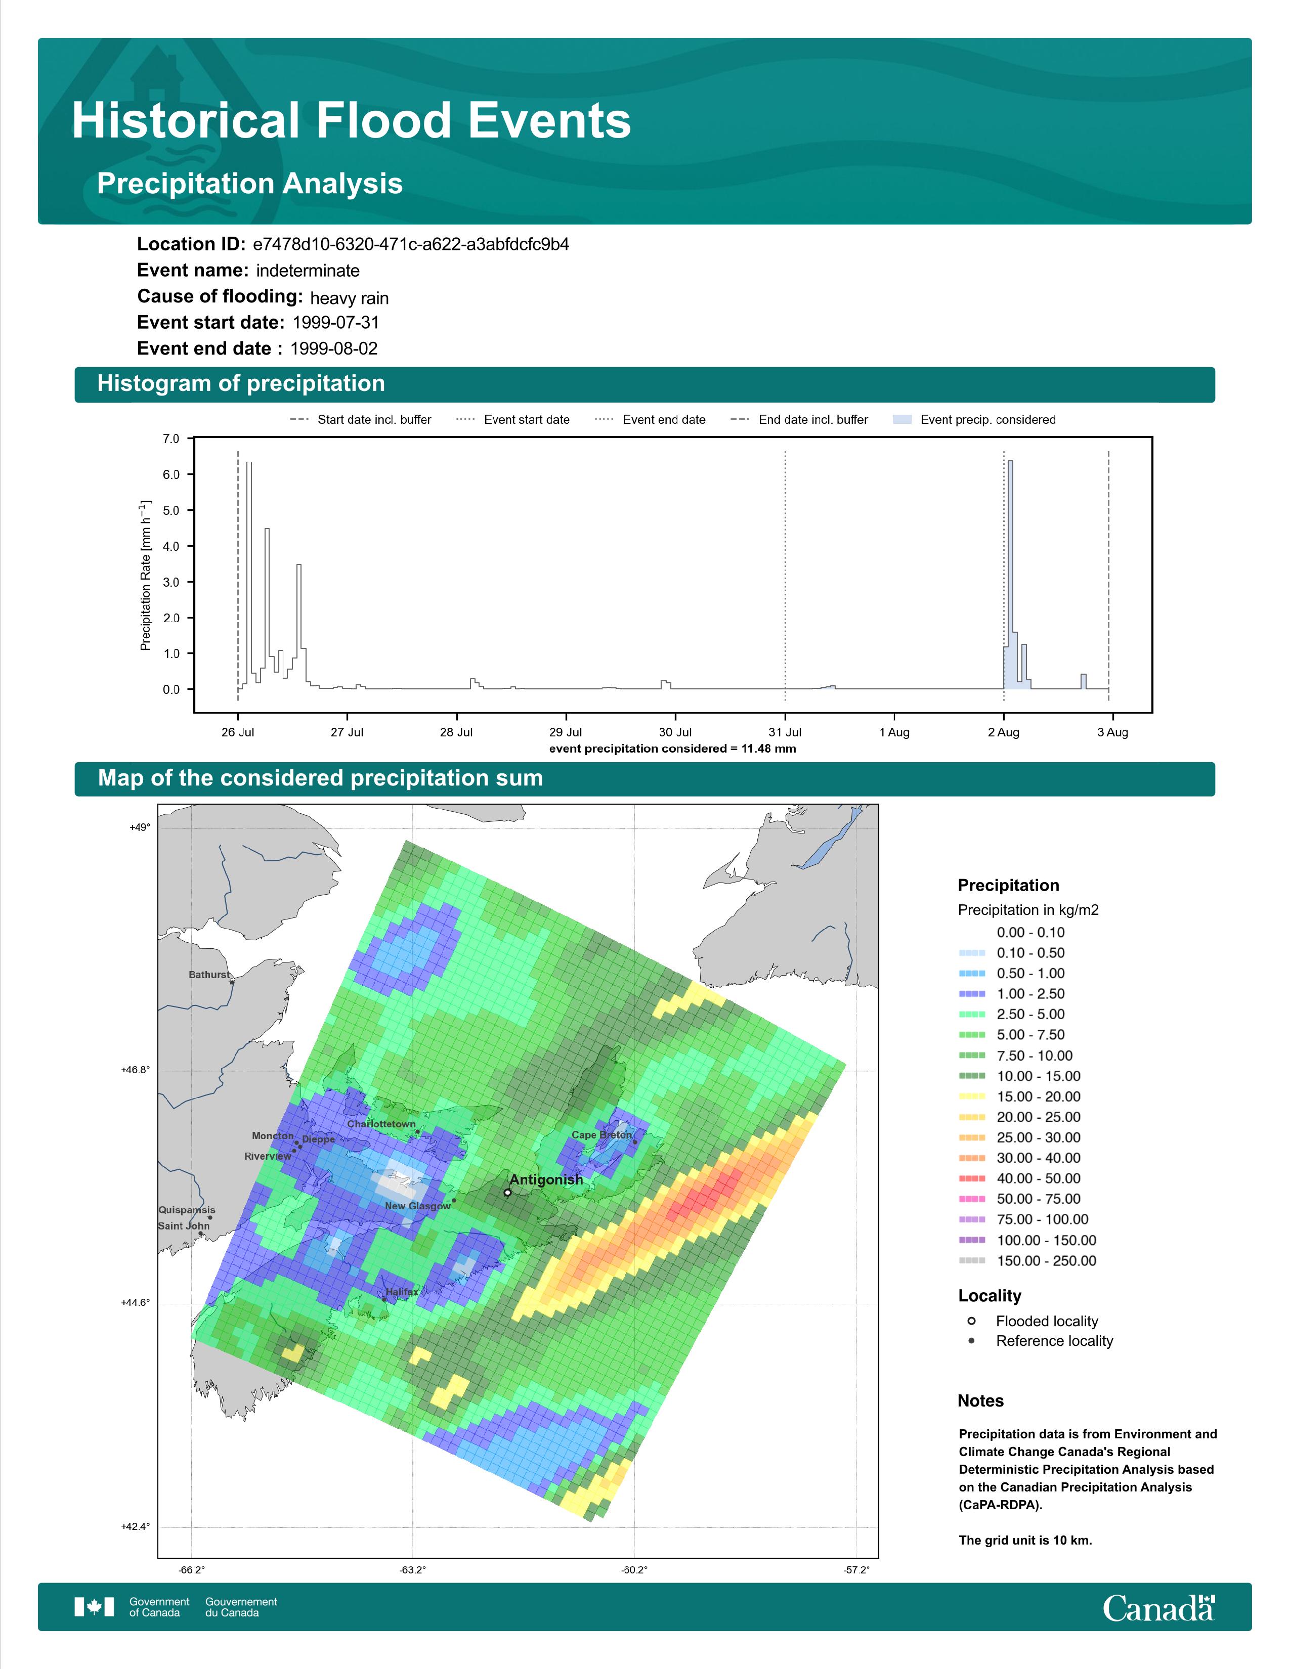Click the Event precip. considered legend patch
Viewport: 1290px width, 1669px height.
902,420
